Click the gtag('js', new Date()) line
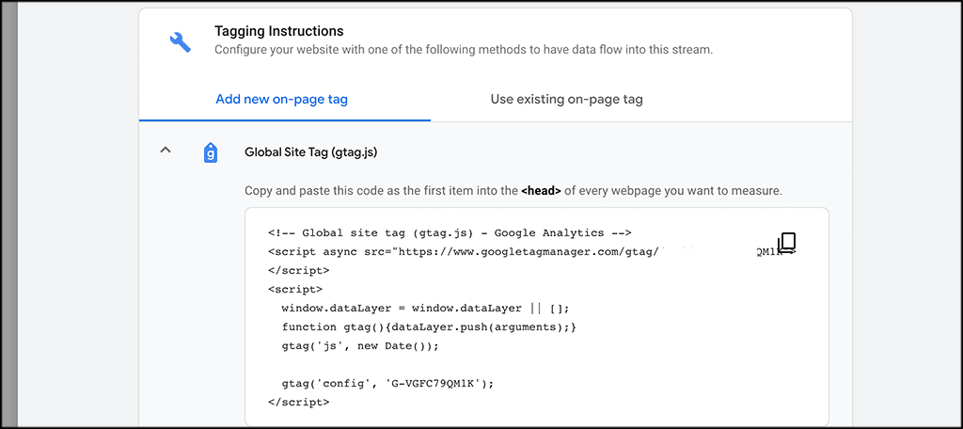This screenshot has width=963, height=429. [359, 345]
